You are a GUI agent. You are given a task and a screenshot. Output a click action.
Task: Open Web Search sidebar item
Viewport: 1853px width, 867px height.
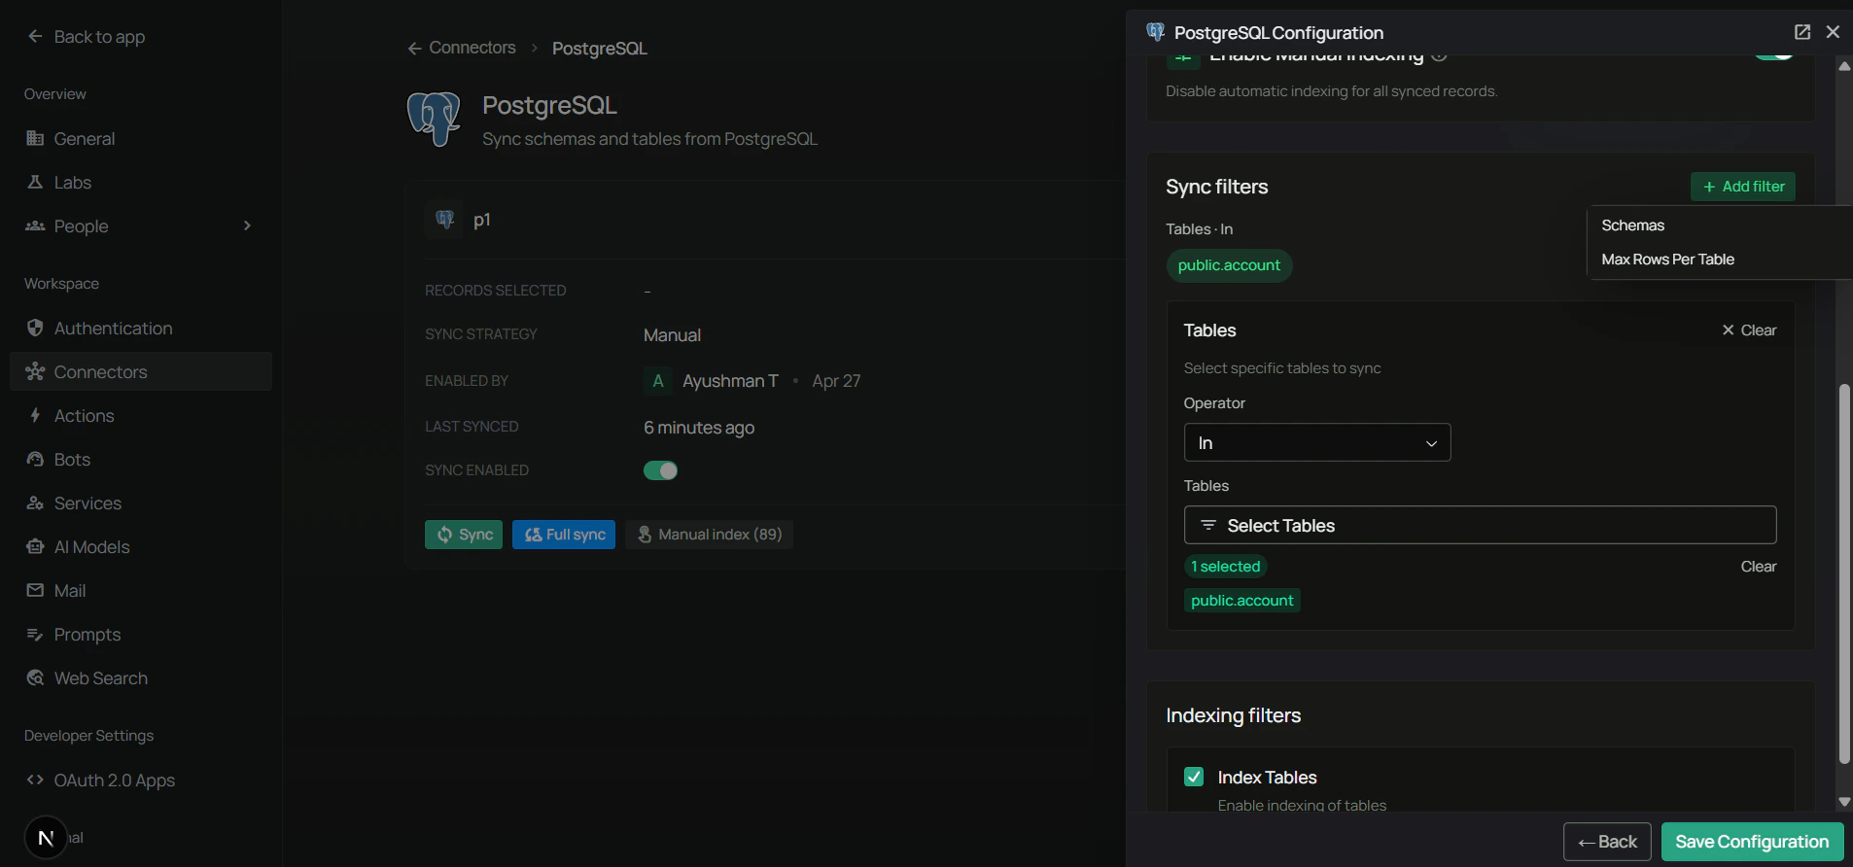tap(141, 677)
